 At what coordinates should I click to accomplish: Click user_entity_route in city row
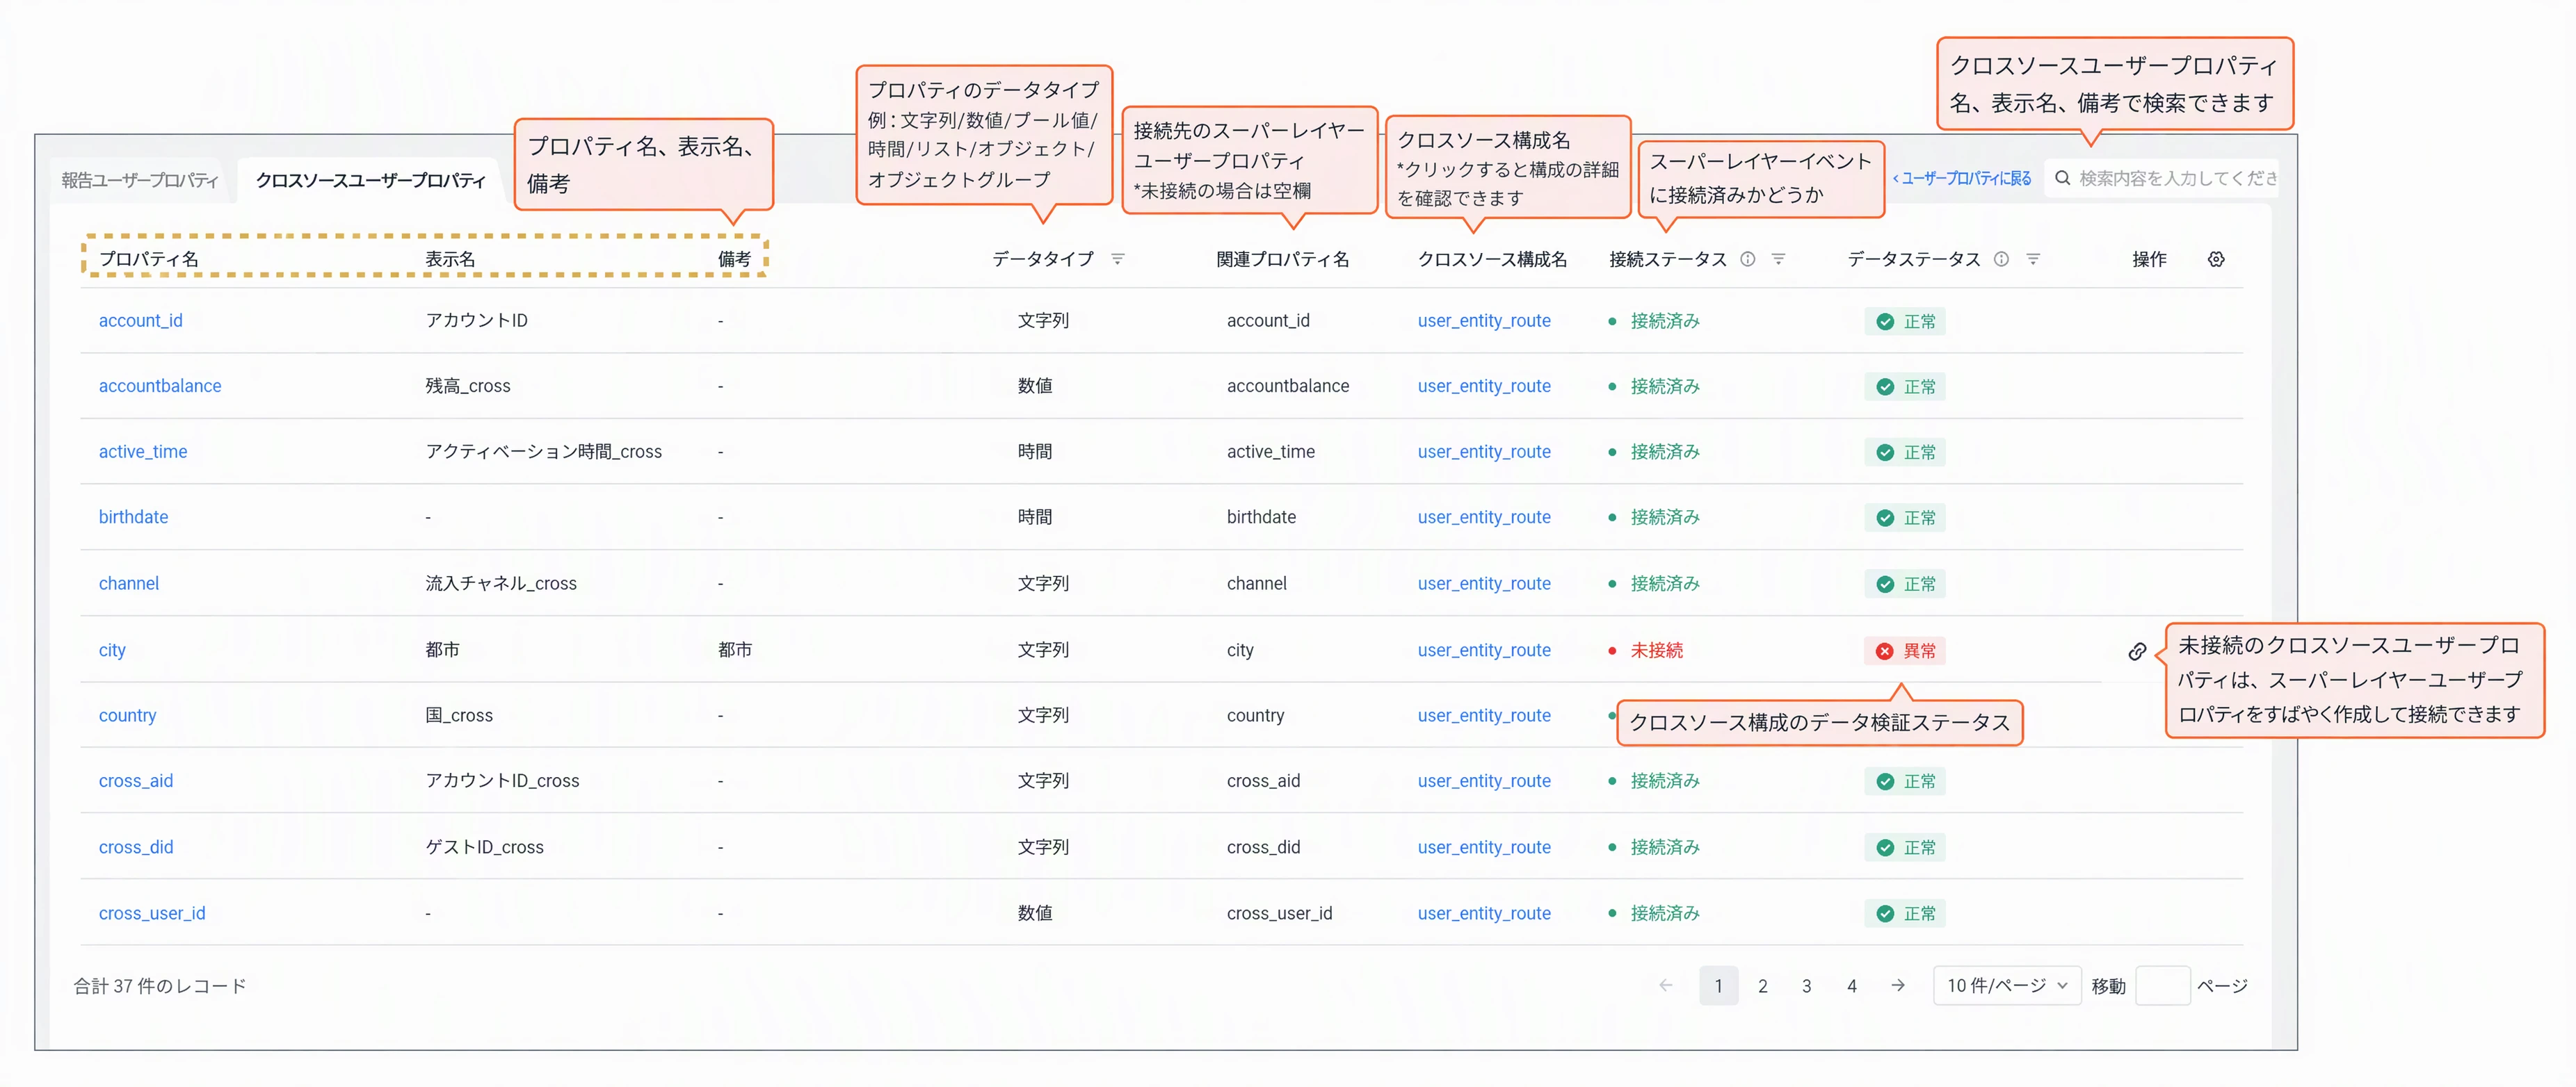point(1484,651)
